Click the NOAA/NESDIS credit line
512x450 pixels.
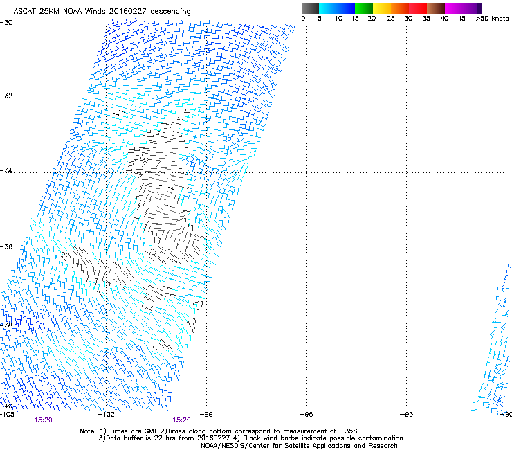[x=299, y=445]
